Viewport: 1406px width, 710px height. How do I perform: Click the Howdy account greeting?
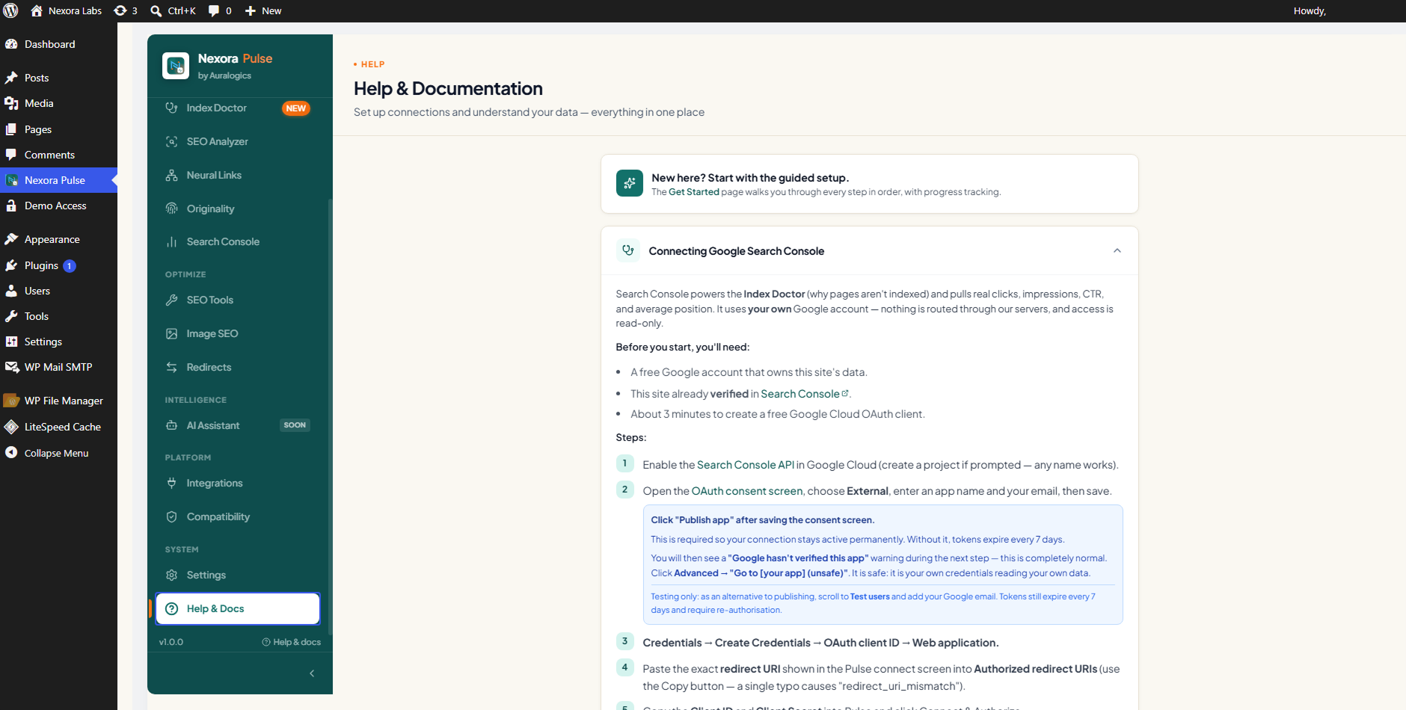(x=1310, y=10)
